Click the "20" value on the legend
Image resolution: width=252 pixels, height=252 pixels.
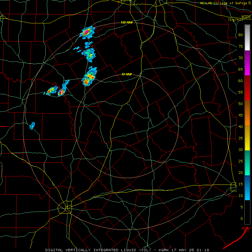click(x=241, y=172)
